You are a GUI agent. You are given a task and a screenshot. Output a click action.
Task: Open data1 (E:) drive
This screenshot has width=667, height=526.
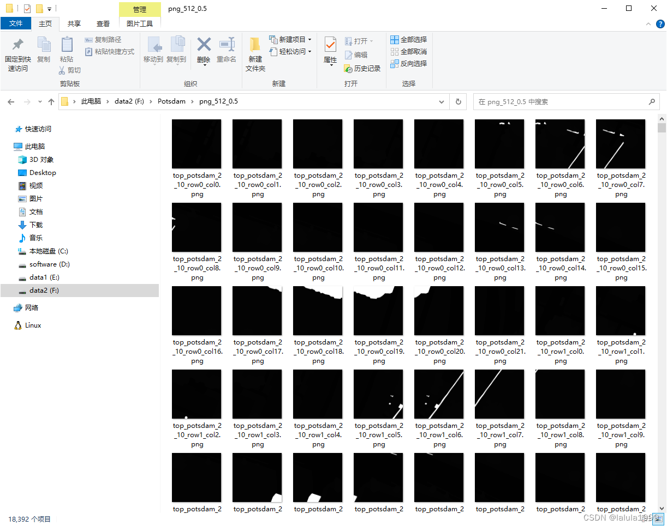click(x=45, y=277)
